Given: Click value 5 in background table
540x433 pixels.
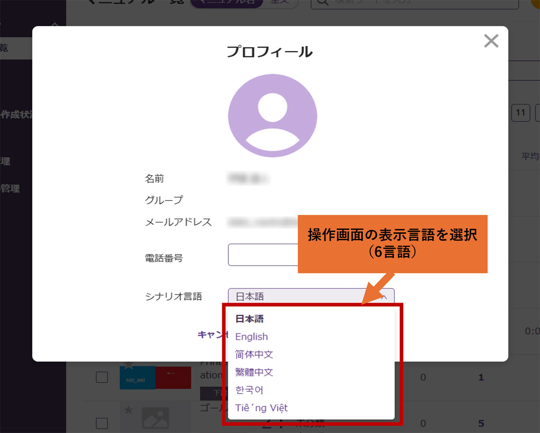Looking at the screenshot, I should [x=481, y=423].
